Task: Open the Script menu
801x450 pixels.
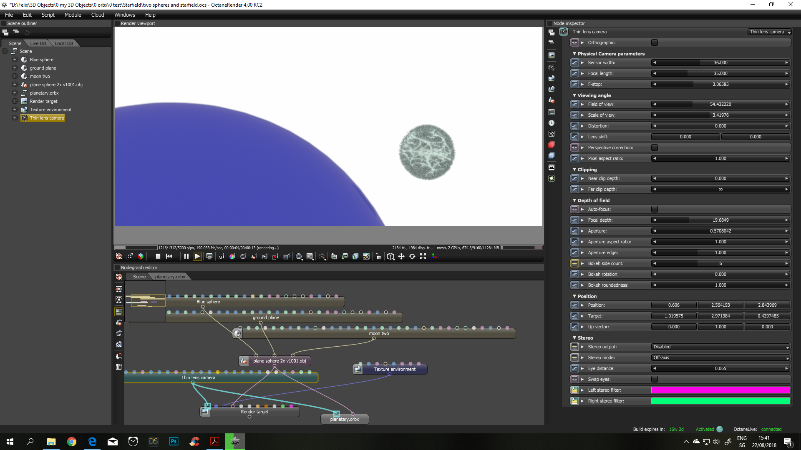Action: click(48, 15)
